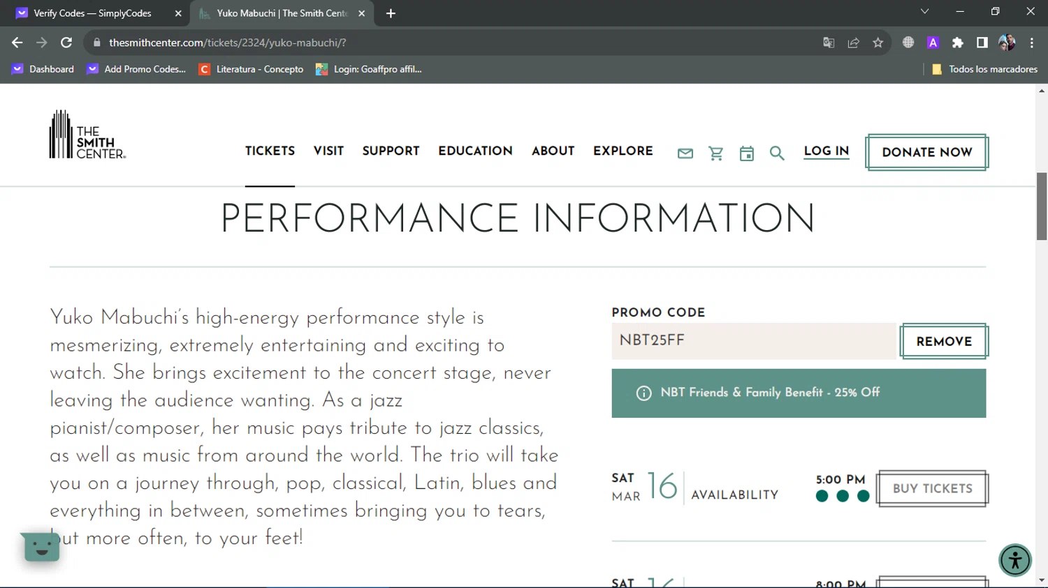Click BUY TICKETS for 5:00 PM show

pos(932,489)
